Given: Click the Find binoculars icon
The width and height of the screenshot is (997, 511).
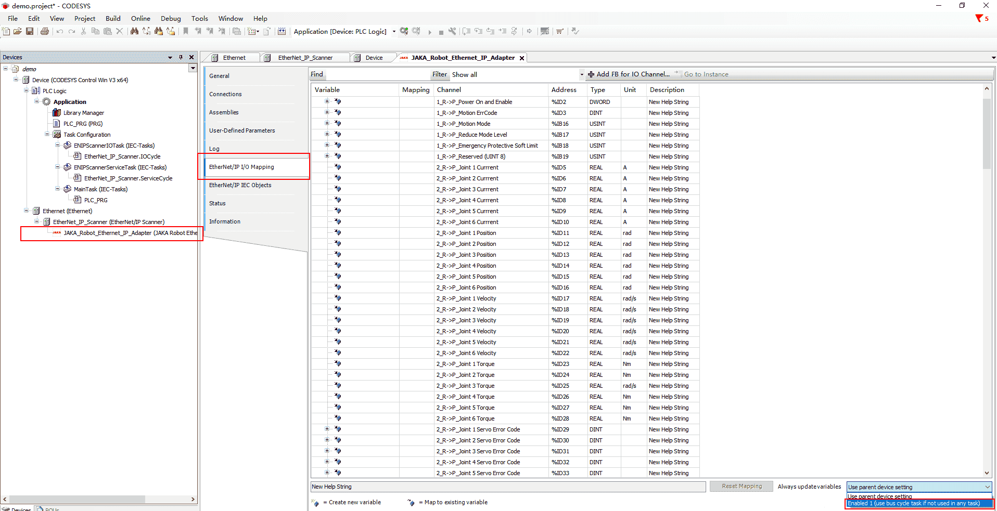Looking at the screenshot, I should point(134,31).
